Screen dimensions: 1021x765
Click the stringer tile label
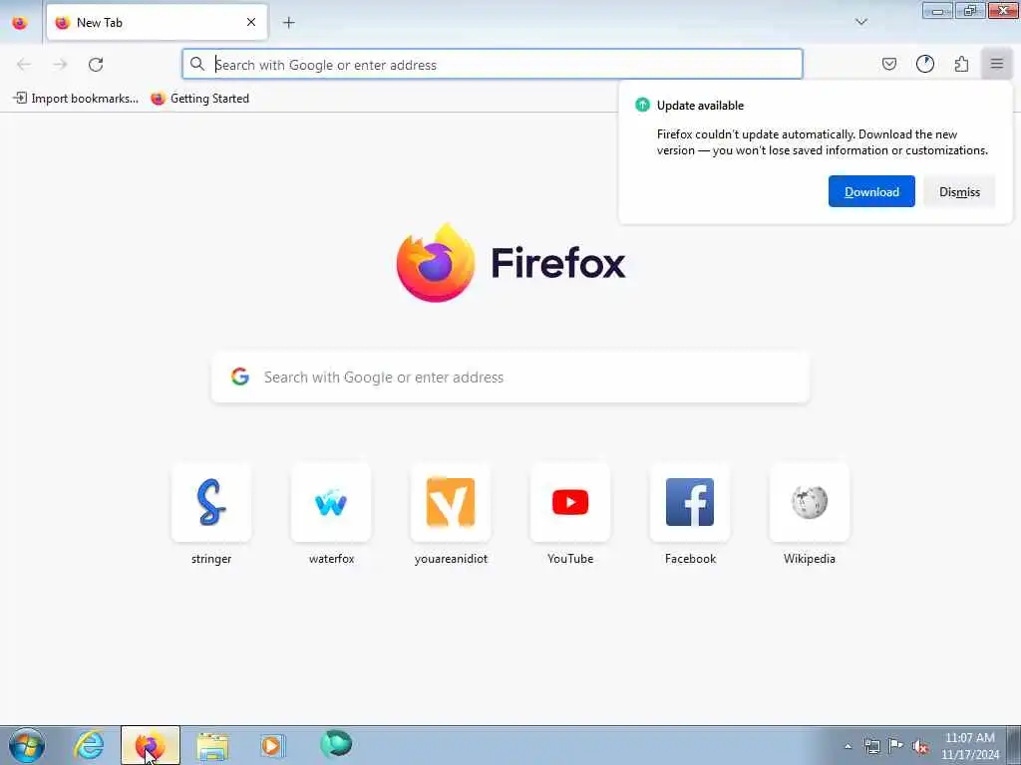[211, 559]
